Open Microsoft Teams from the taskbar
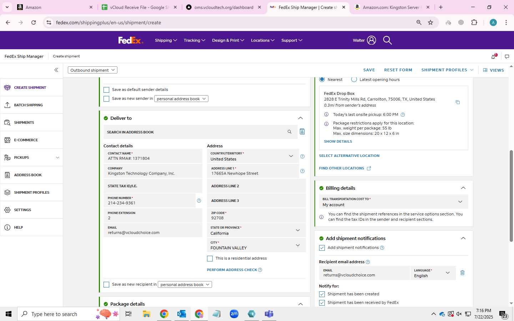Image resolution: width=514 pixels, height=321 pixels. 269,314
